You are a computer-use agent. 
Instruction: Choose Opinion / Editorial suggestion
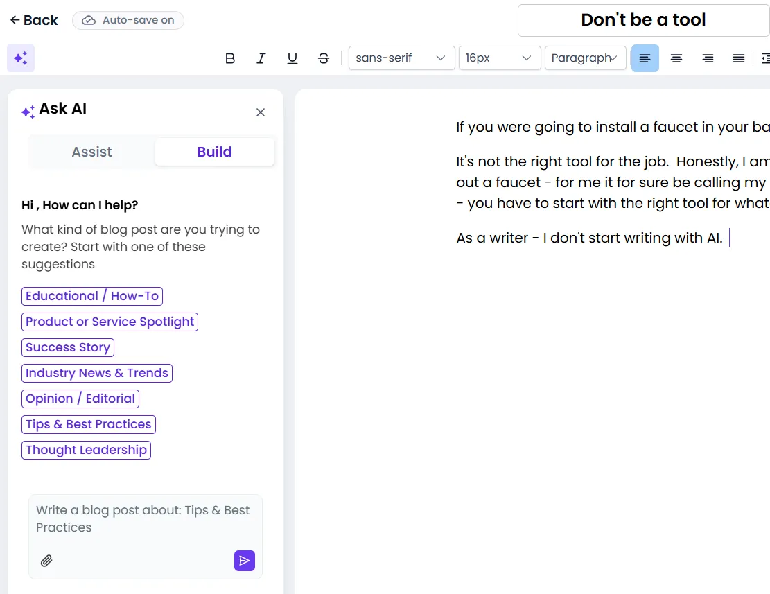(x=80, y=398)
